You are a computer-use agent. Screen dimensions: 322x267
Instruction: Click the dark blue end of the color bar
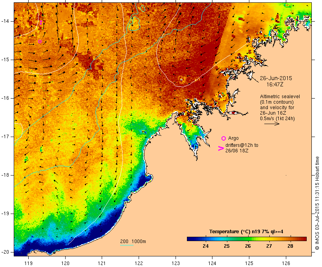tap(190, 239)
